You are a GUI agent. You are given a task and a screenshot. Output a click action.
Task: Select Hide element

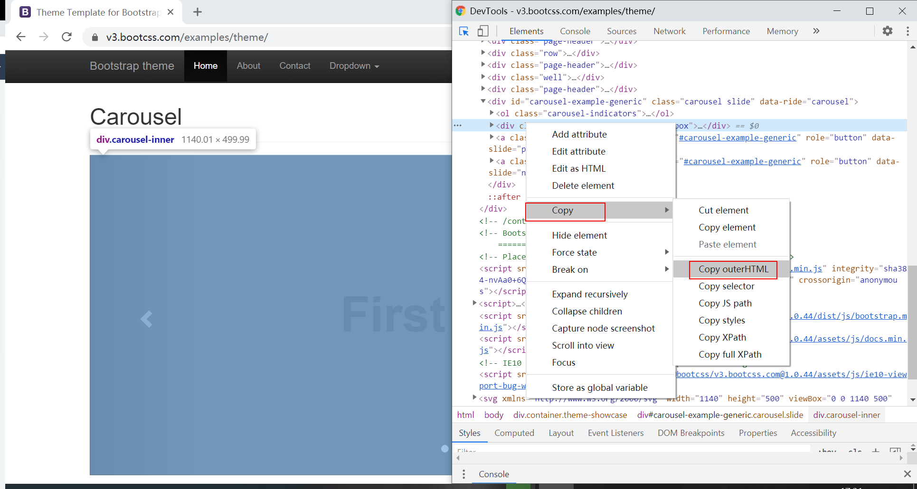601,235
